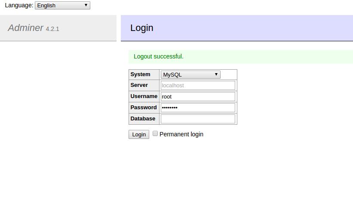
Task: Open the Adminer logo link
Action: [26, 28]
